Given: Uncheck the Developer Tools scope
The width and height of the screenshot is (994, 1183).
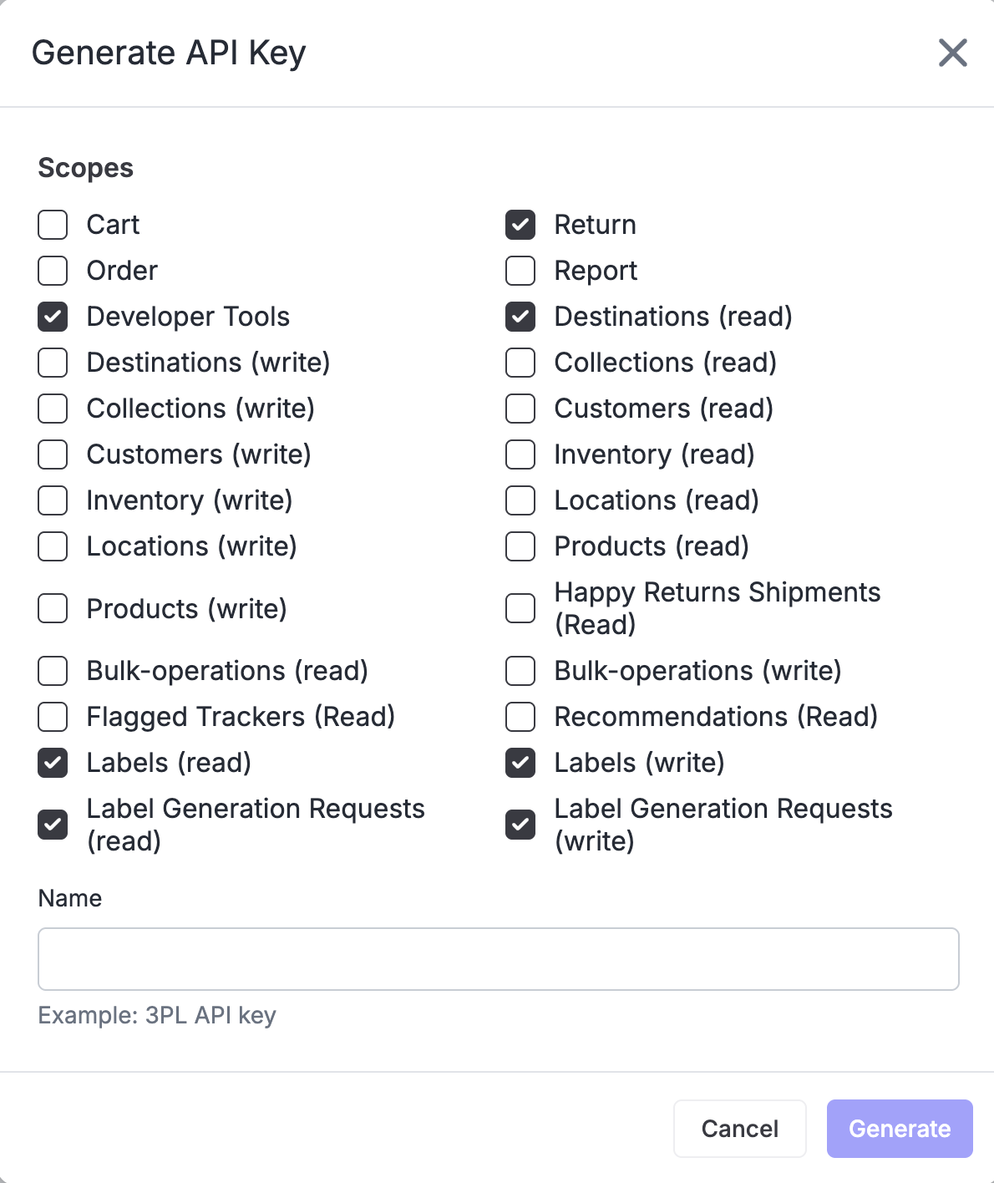Looking at the screenshot, I should pos(53,317).
